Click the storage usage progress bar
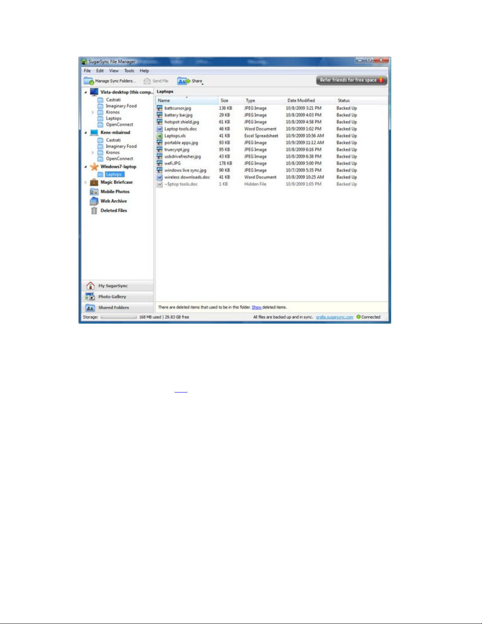This screenshot has height=624, width=482. pyautogui.click(x=118, y=317)
